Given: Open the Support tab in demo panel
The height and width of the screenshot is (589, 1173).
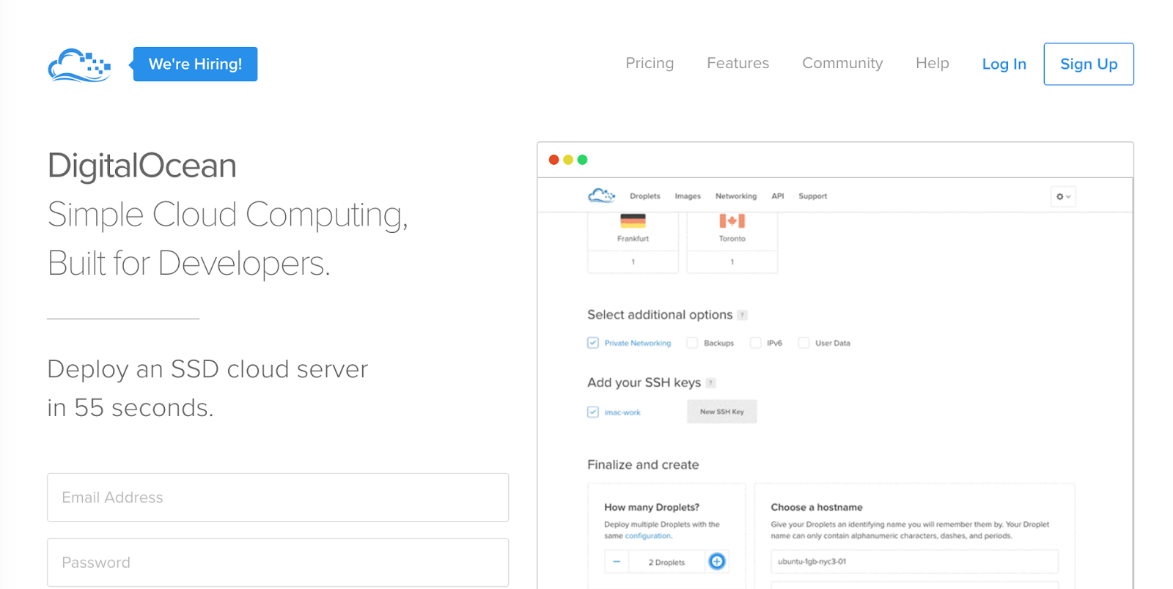Looking at the screenshot, I should click(812, 196).
